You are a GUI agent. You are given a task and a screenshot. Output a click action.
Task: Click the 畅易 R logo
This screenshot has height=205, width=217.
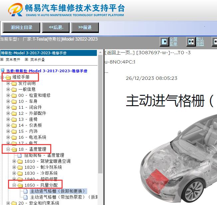point(15,10)
